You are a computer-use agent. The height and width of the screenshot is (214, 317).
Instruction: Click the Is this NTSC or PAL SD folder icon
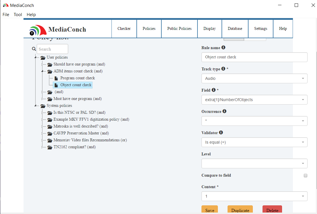(50, 113)
